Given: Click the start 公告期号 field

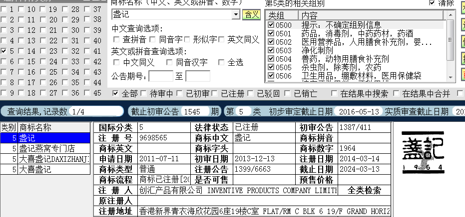Looking at the screenshot, I should pyautogui.click(x=161, y=76).
